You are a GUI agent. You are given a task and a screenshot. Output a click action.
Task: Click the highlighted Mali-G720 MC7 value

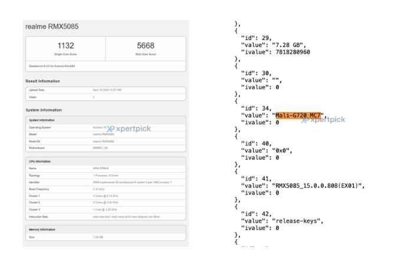(x=300, y=116)
